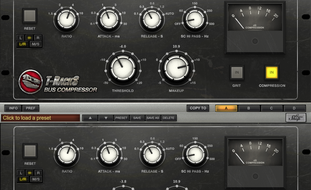Click the threshold value -4.0
Screen dimensions: 311x190
point(122,46)
